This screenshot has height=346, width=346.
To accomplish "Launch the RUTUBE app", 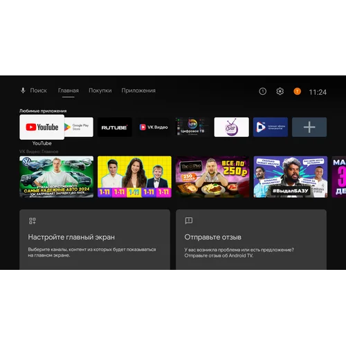I will pos(115,127).
